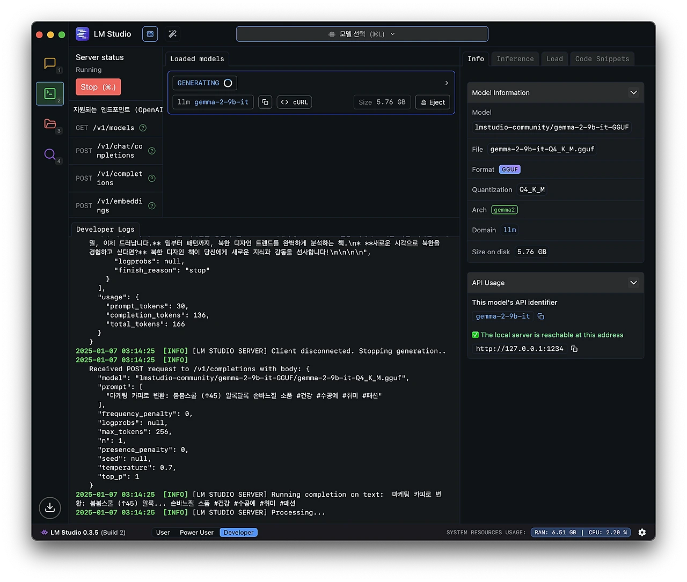Click the server view icon beside LM Studio title

tap(150, 34)
